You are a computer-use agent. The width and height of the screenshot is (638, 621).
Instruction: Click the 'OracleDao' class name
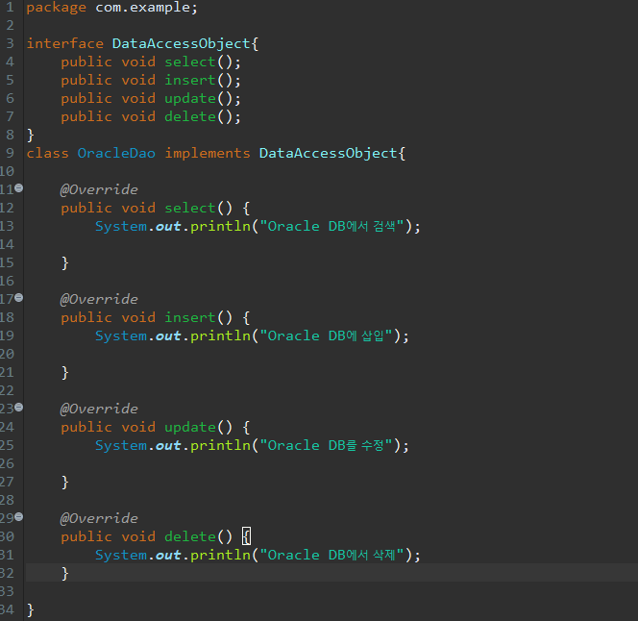coord(116,153)
